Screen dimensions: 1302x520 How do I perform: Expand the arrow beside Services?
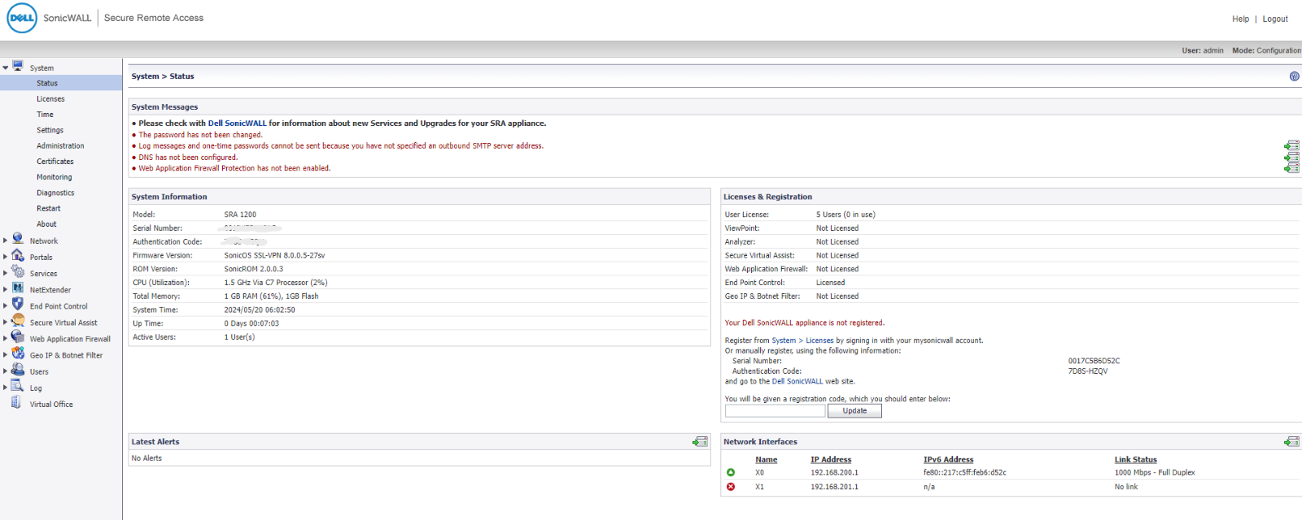tap(6, 273)
